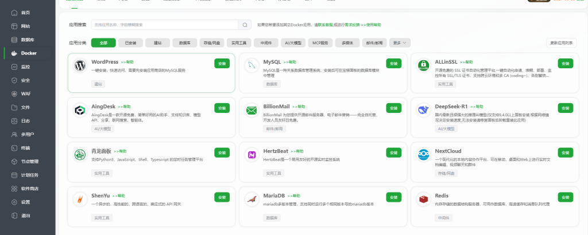The image size is (588, 235).
Task: Click the AingDesk logo icon
Action: [80, 111]
